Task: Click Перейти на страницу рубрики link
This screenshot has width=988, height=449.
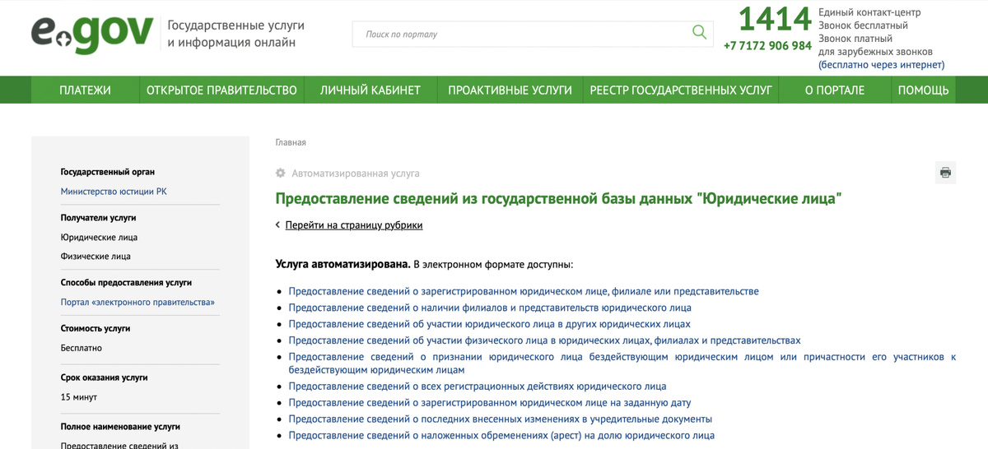Action: [354, 225]
